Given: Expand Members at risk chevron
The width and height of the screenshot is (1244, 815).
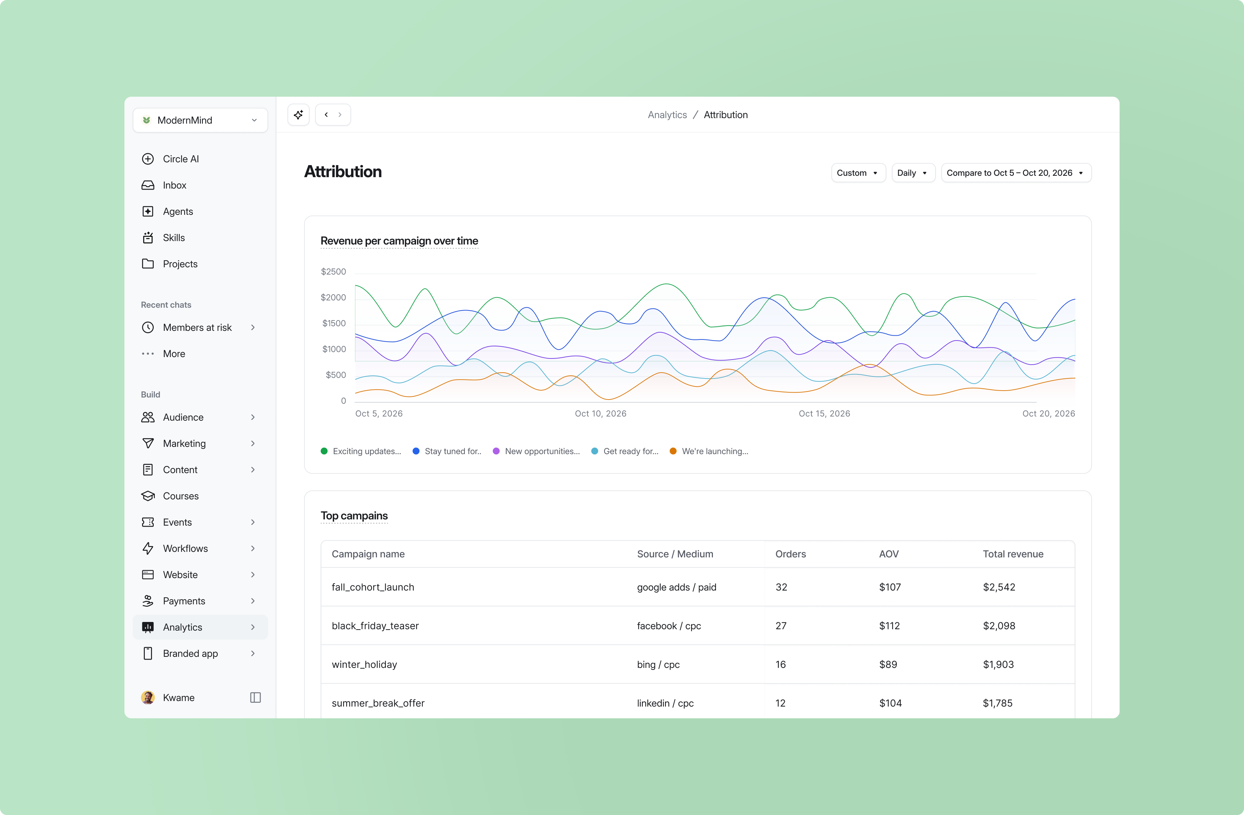Looking at the screenshot, I should coord(253,328).
